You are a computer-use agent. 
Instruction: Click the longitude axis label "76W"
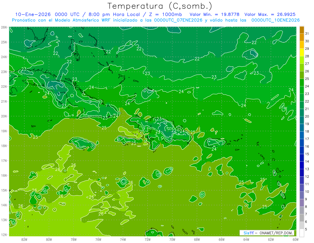98,239
